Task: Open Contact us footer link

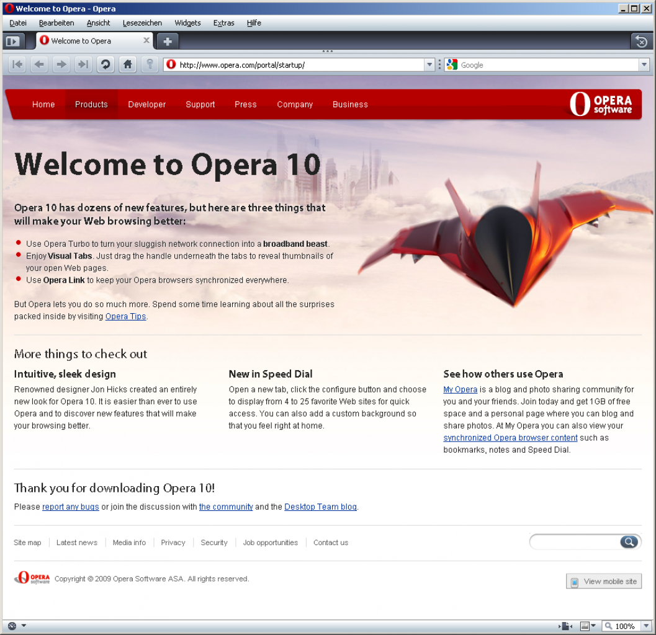Action: tap(331, 543)
